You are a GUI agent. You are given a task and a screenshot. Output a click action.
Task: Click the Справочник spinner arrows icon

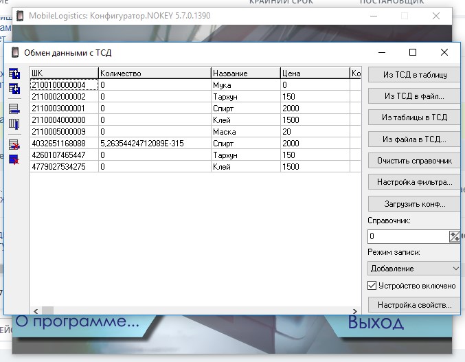(454, 236)
